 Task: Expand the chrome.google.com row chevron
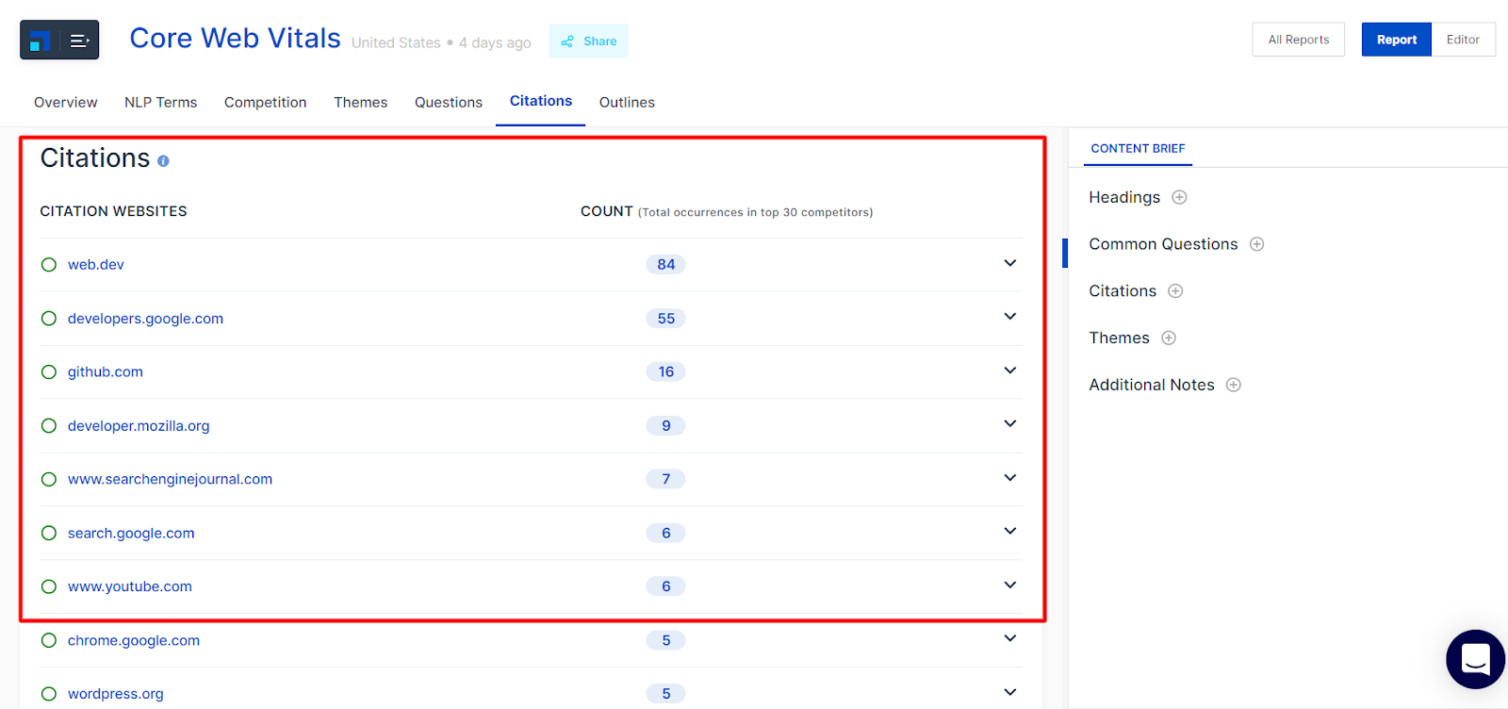tap(1010, 639)
